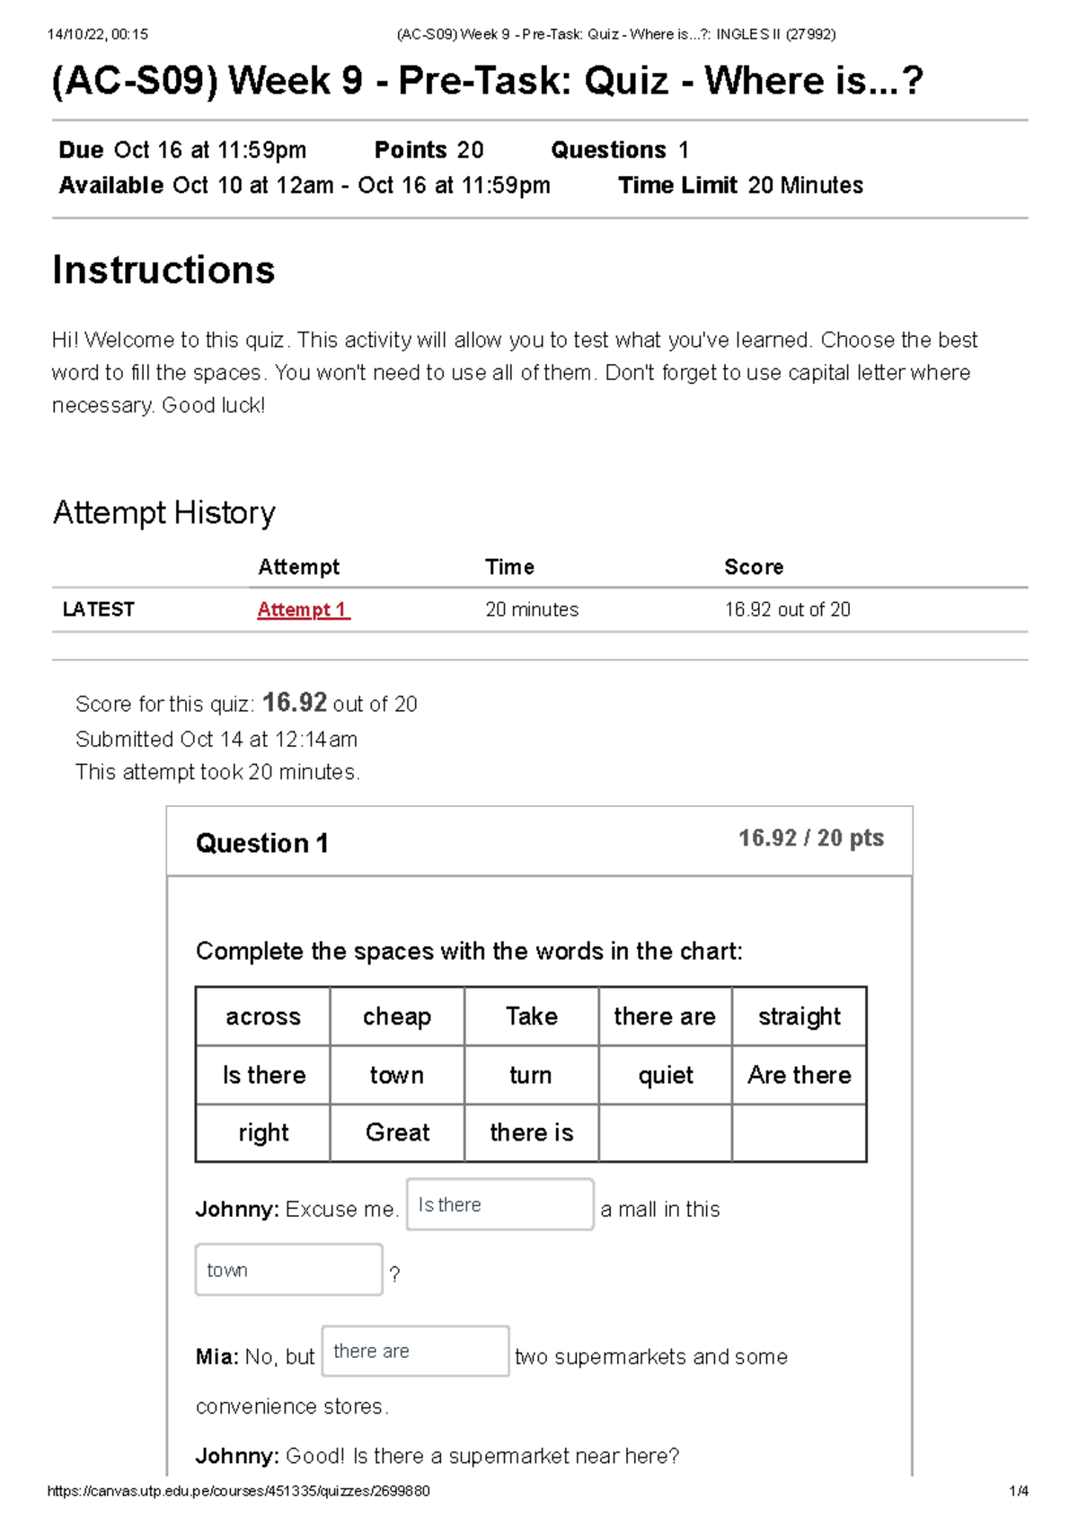The height and width of the screenshot is (1526, 1078).
Task: Click the quiz title heading
Action: coord(488,81)
